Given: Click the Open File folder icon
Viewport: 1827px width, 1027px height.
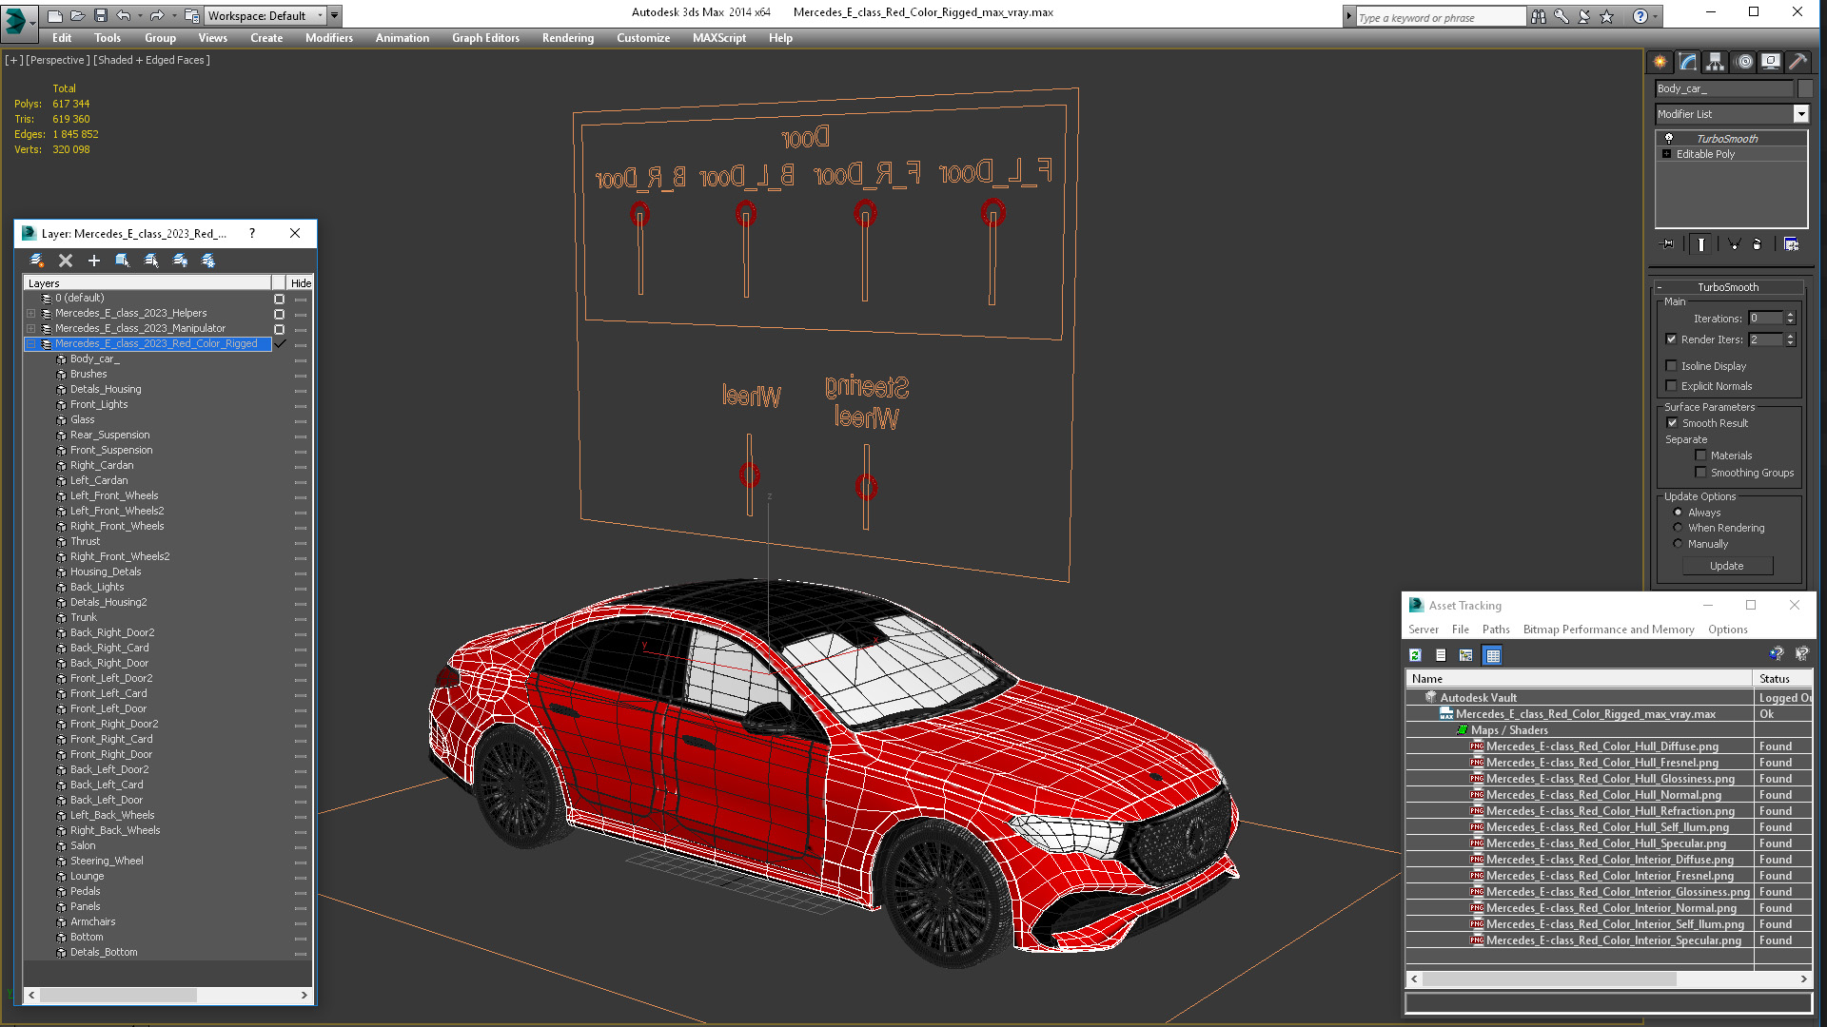Looking at the screenshot, I should (77, 15).
